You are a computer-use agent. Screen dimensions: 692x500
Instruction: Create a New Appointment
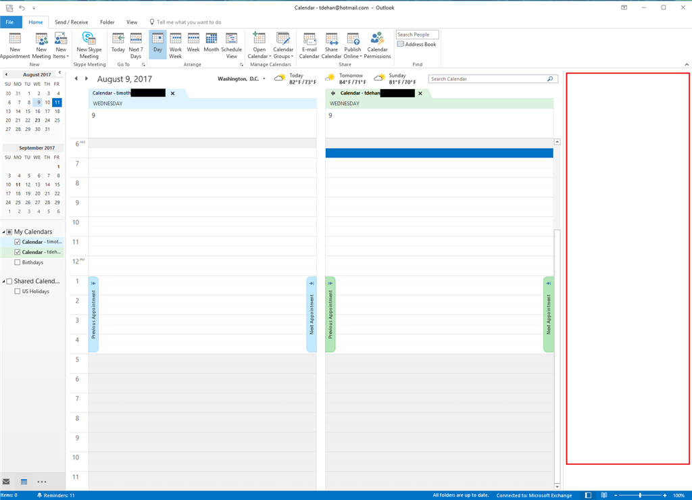click(x=14, y=45)
